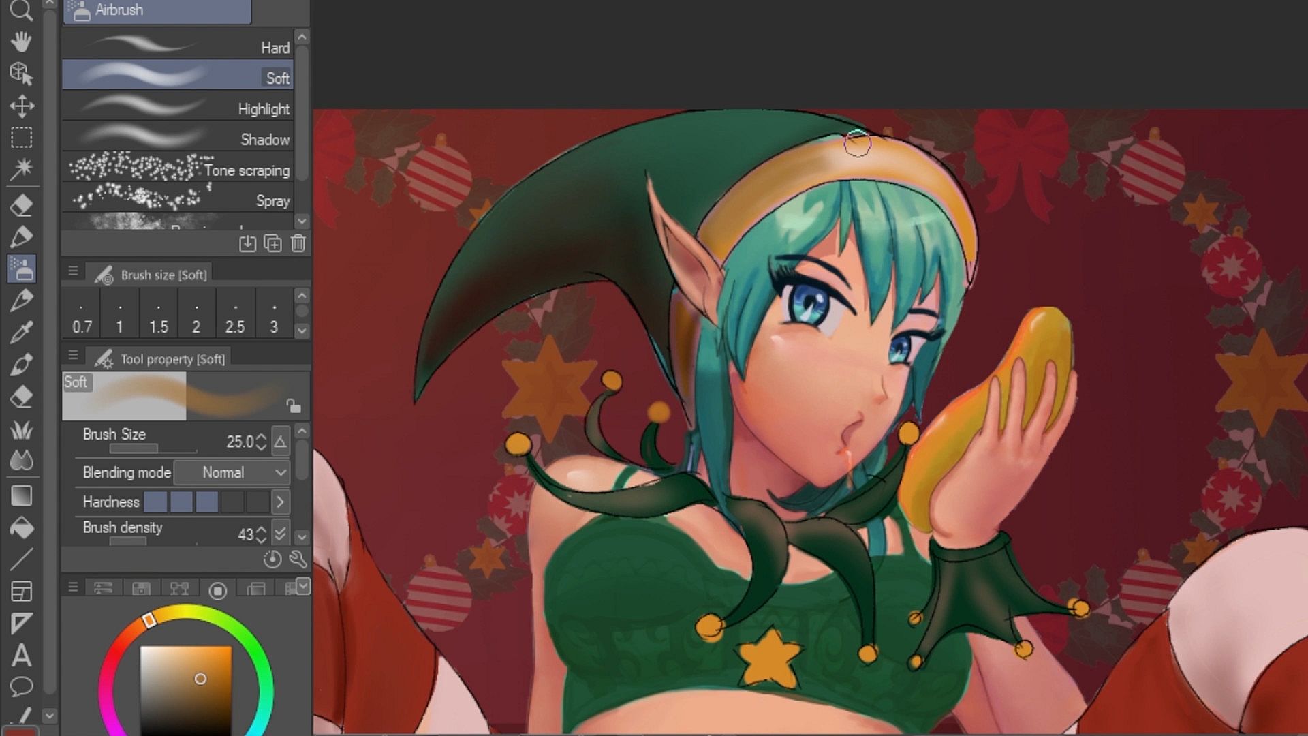Select the Fill bucket tool

21,528
